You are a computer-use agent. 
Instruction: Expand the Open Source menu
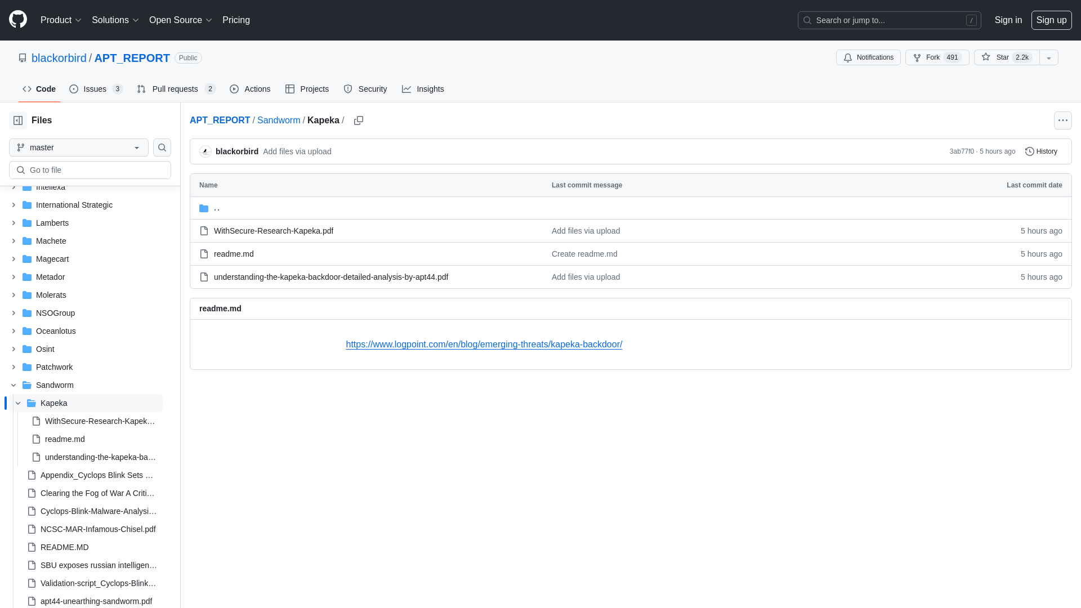click(x=180, y=20)
